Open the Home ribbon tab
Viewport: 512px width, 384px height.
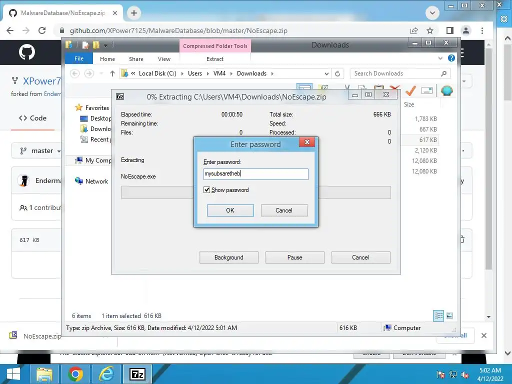tap(107, 59)
